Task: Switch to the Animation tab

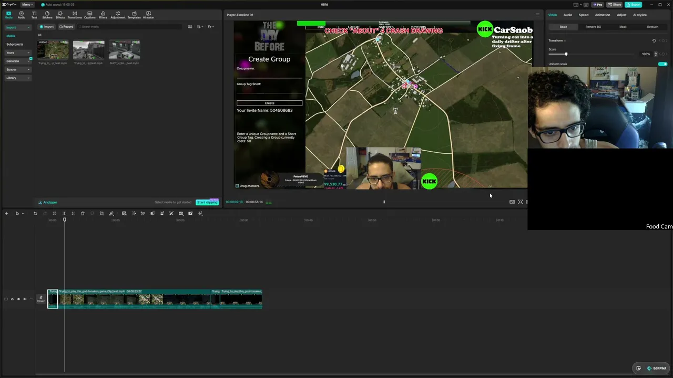Action: tap(603, 15)
